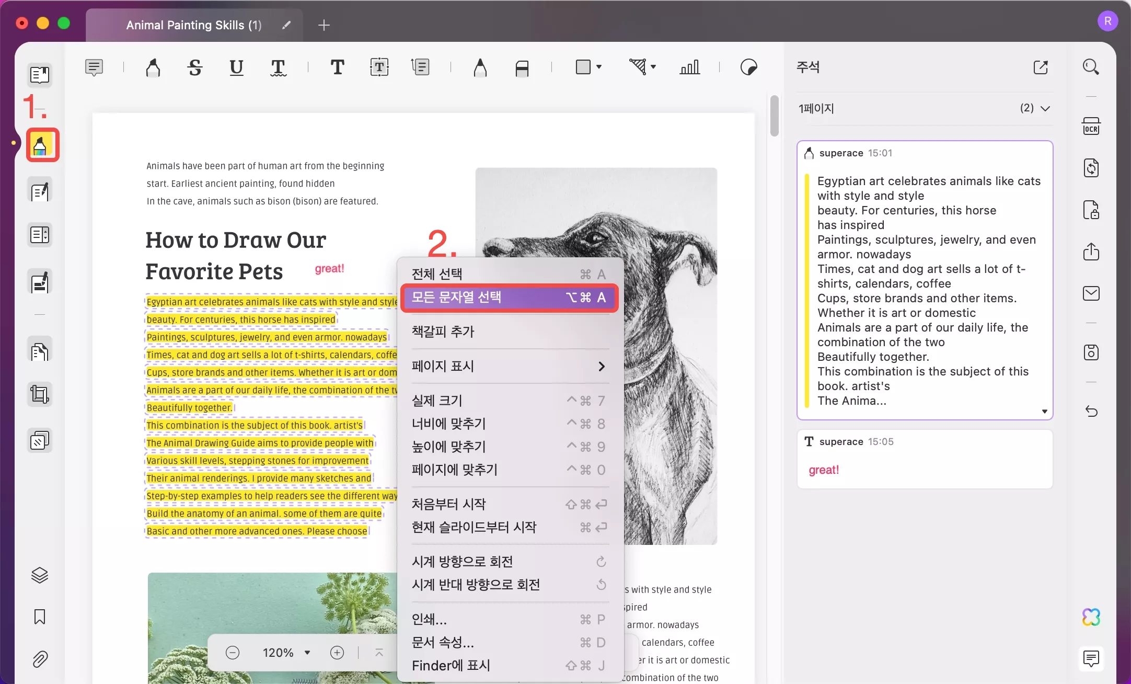The width and height of the screenshot is (1131, 684).
Task: Rename tab with the pencil icon
Action: point(286,25)
